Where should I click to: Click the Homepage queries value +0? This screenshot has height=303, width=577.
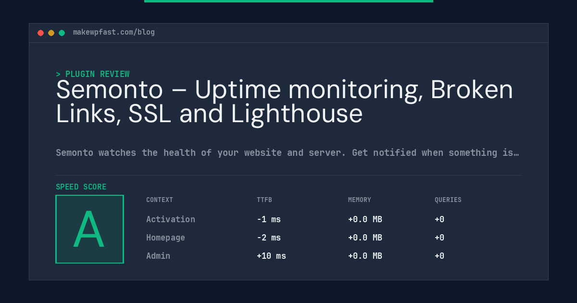pos(439,238)
